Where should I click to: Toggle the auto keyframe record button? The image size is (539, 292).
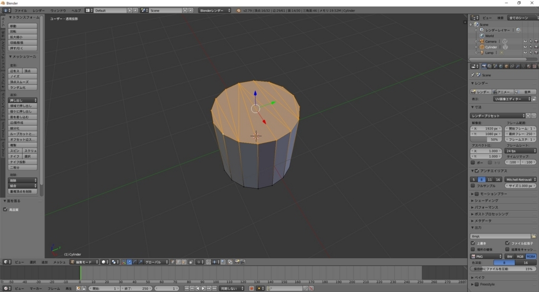click(251, 288)
